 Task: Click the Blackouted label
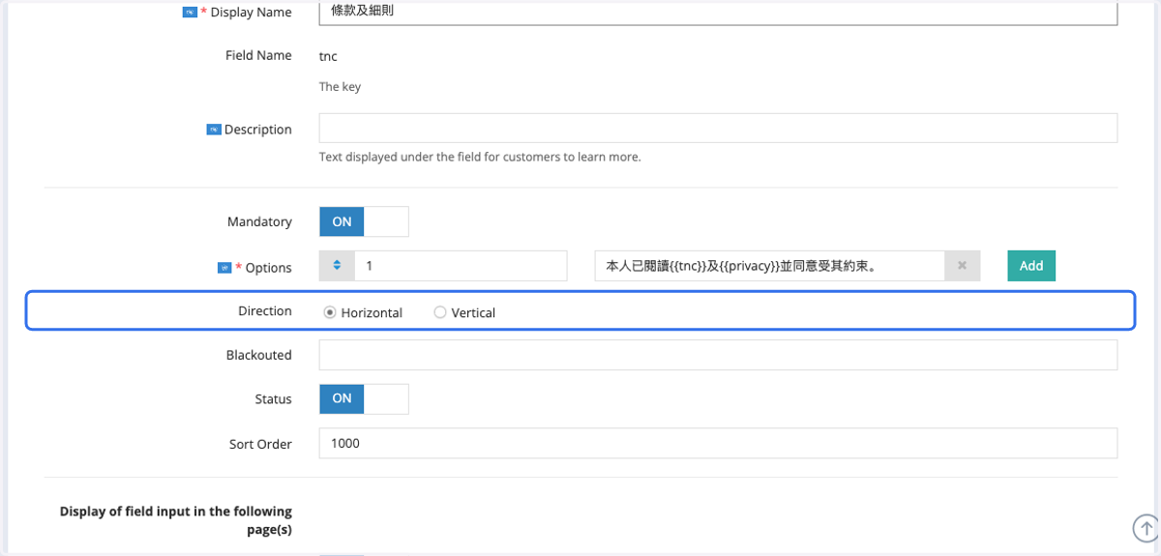(x=259, y=355)
